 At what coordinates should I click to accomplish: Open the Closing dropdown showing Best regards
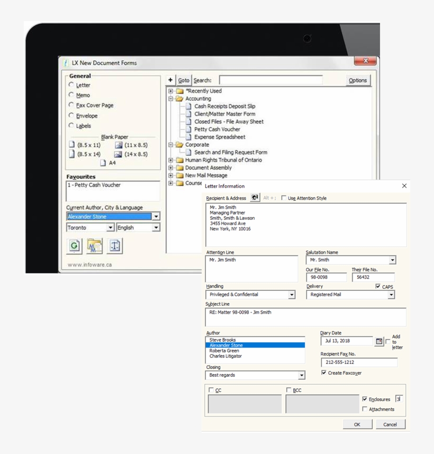[x=303, y=375]
